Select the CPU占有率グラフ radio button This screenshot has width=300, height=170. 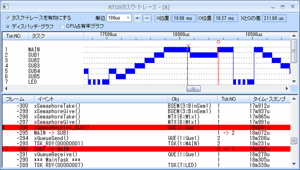62,26
